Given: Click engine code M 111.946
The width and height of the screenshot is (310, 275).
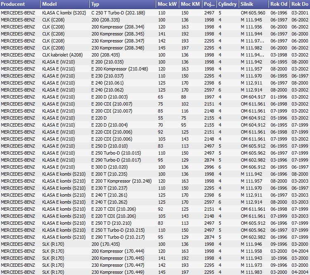Looking at the screenshot, I should pos(251,244).
